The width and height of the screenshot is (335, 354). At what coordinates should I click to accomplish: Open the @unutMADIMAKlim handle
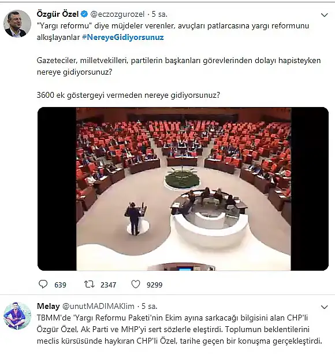click(98, 306)
